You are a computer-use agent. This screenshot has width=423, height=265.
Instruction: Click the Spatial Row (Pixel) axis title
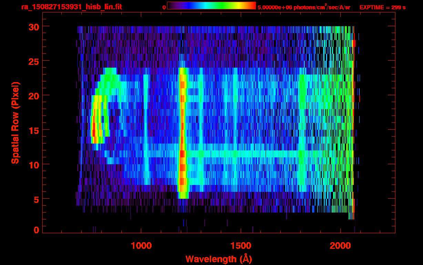pyautogui.click(x=15, y=122)
